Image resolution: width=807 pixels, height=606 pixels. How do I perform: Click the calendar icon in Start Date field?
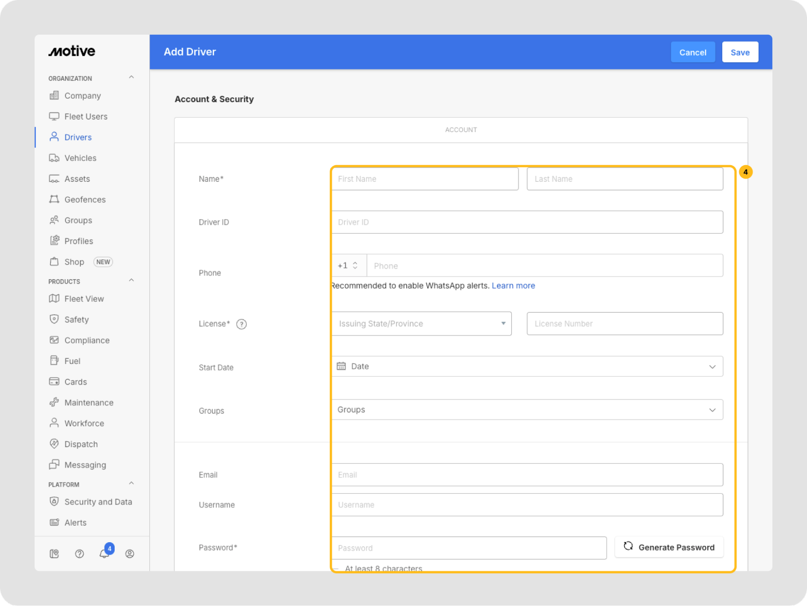[342, 366]
